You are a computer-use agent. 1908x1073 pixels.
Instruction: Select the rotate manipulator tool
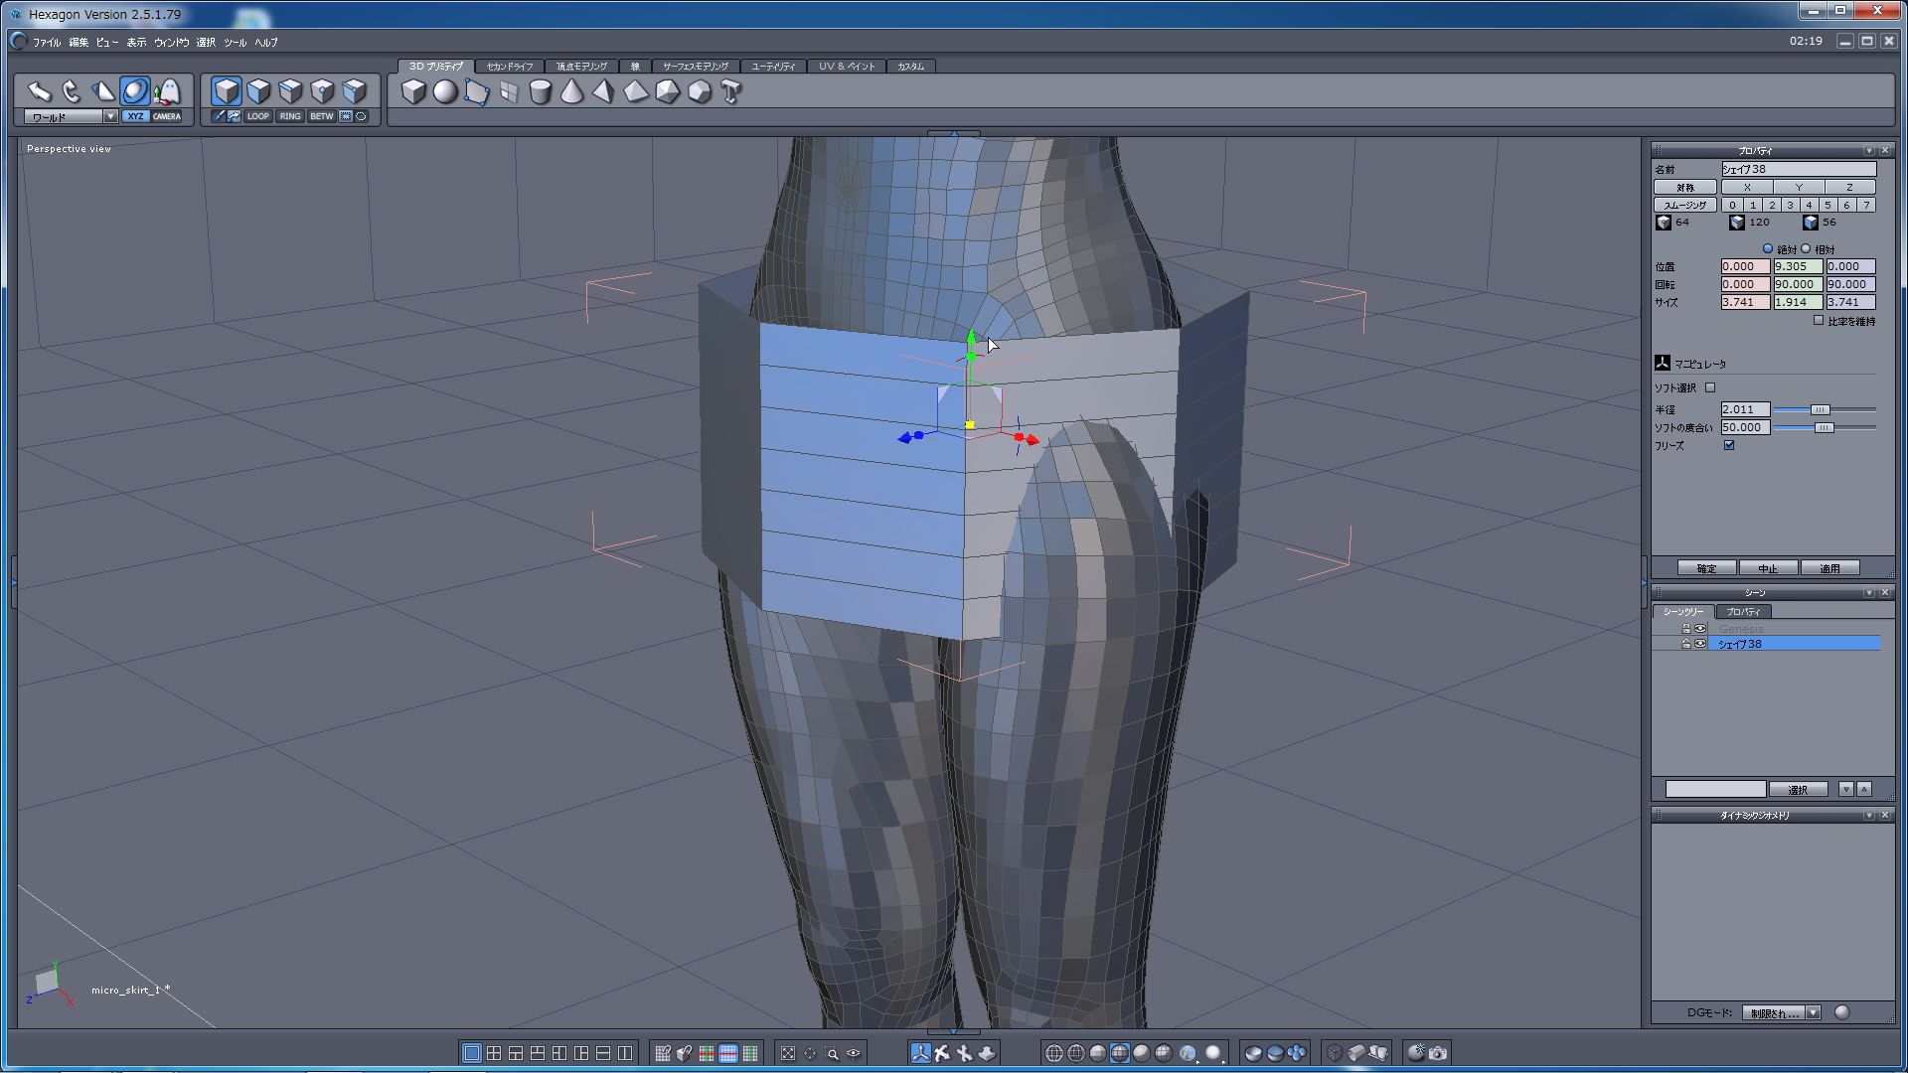[x=71, y=91]
